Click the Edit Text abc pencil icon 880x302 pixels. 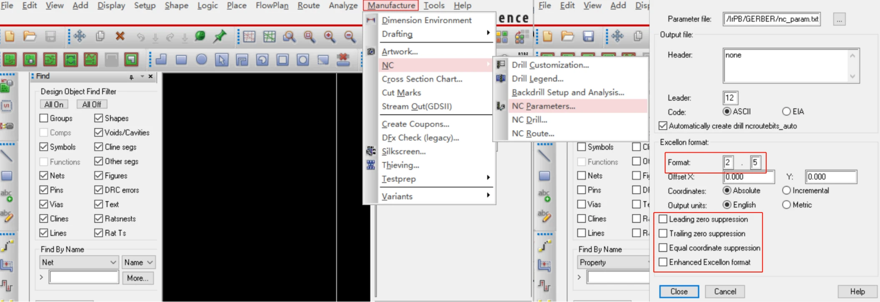7,215
